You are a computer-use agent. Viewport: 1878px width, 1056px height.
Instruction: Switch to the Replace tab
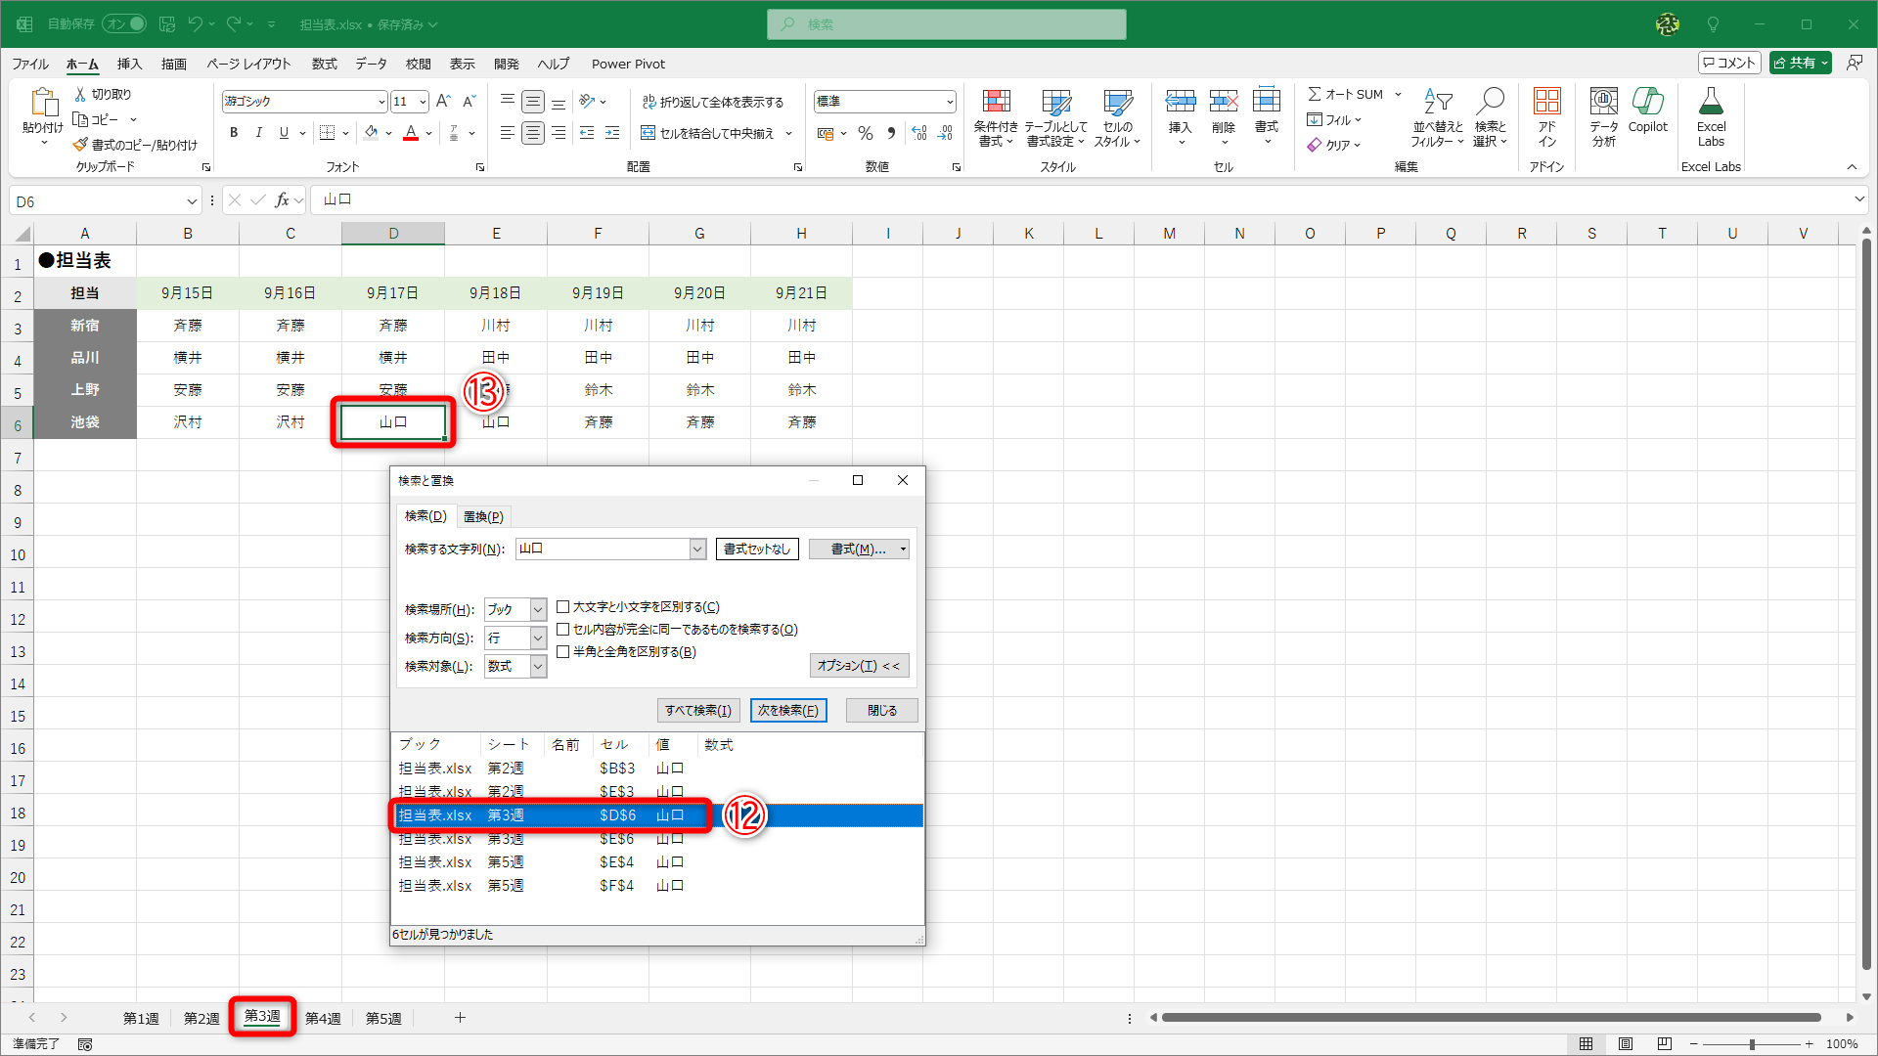(x=483, y=516)
